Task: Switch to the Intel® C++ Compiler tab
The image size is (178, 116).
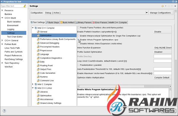Action: [x=118, y=22]
